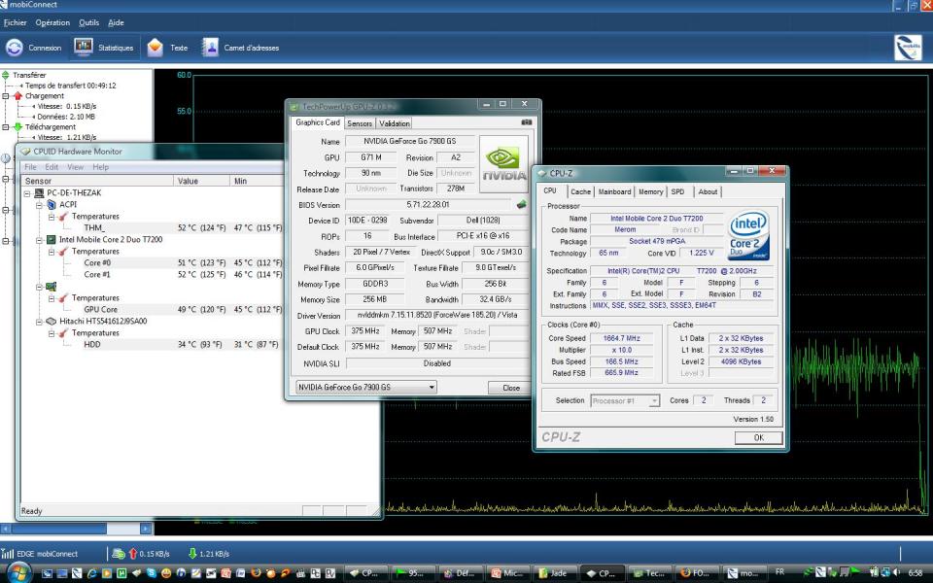Click the Transférer double-arrow icon in tree
The width and height of the screenshot is (933, 583).
pyautogui.click(x=6, y=75)
